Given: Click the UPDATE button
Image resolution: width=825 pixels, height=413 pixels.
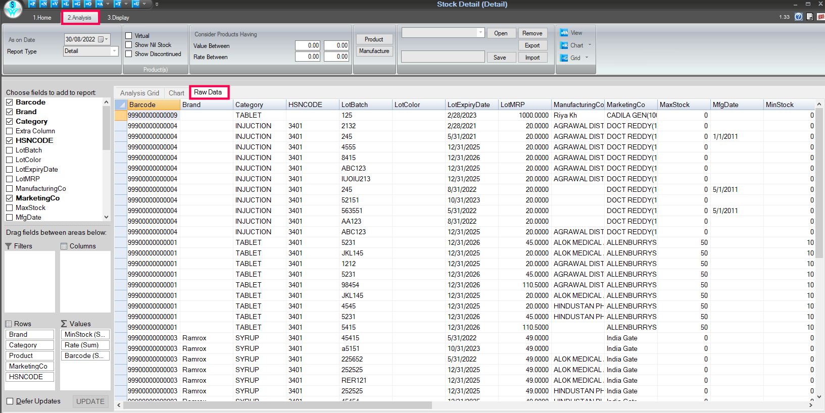Looking at the screenshot, I should coord(90,401).
